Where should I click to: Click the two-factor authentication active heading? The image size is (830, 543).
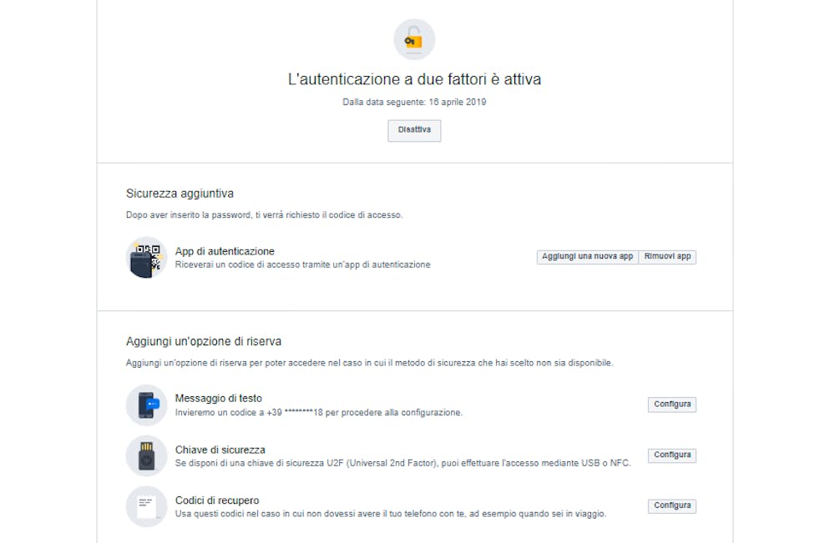(x=414, y=80)
